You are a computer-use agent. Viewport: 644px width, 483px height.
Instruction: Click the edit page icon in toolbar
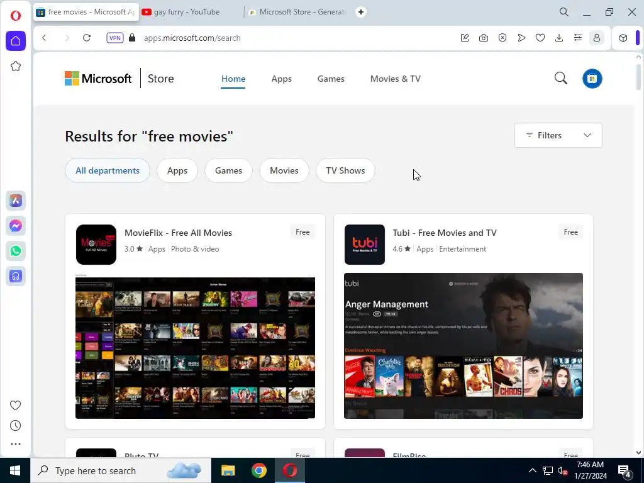(x=465, y=38)
